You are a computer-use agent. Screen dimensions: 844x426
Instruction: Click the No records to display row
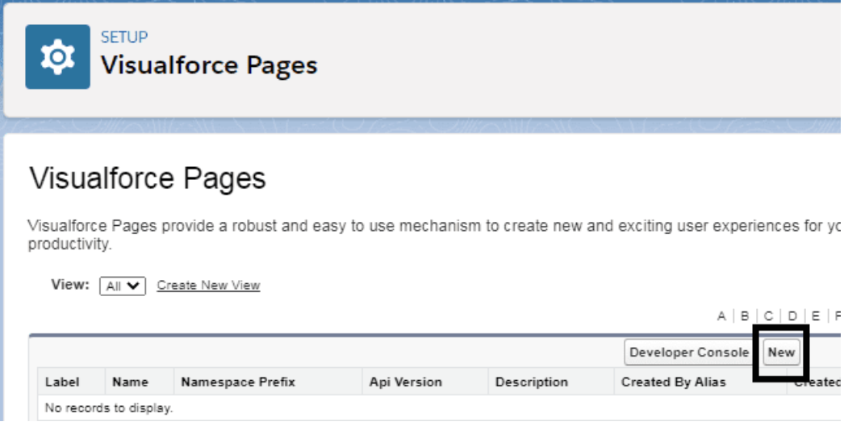[x=439, y=407]
